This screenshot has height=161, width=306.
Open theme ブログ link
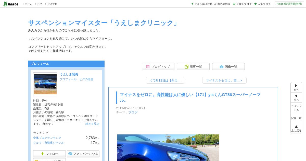(x=133, y=112)
